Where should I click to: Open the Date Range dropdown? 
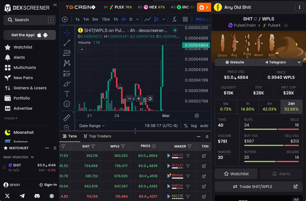[92, 126]
